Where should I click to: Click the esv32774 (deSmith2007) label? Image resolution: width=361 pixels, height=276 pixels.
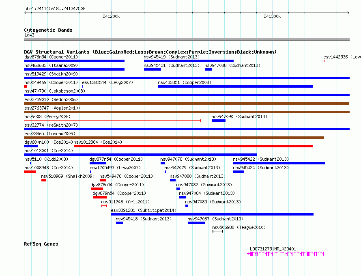click(x=51, y=125)
